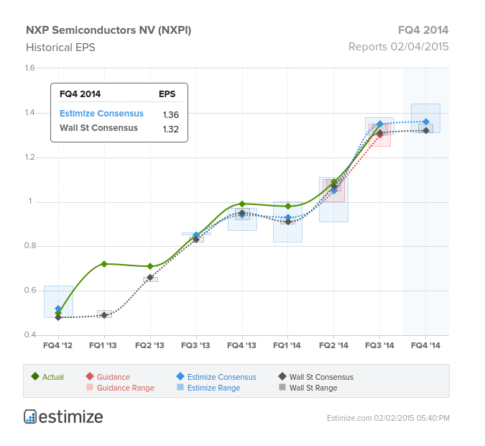485x446 pixels.
Task: Select the Wall St Consensus point at FQ4 '14
Action: [426, 131]
